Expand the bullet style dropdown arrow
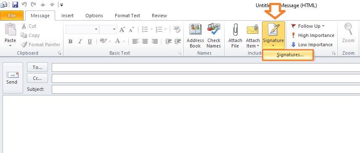Image resolution: width=360 pixels, height=153 pixels. 151,29
